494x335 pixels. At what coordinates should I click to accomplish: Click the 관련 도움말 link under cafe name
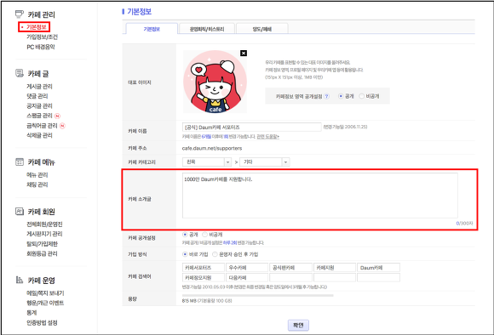point(267,137)
